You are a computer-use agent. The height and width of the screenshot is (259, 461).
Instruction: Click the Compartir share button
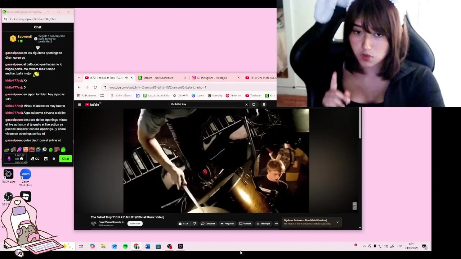coord(208,224)
